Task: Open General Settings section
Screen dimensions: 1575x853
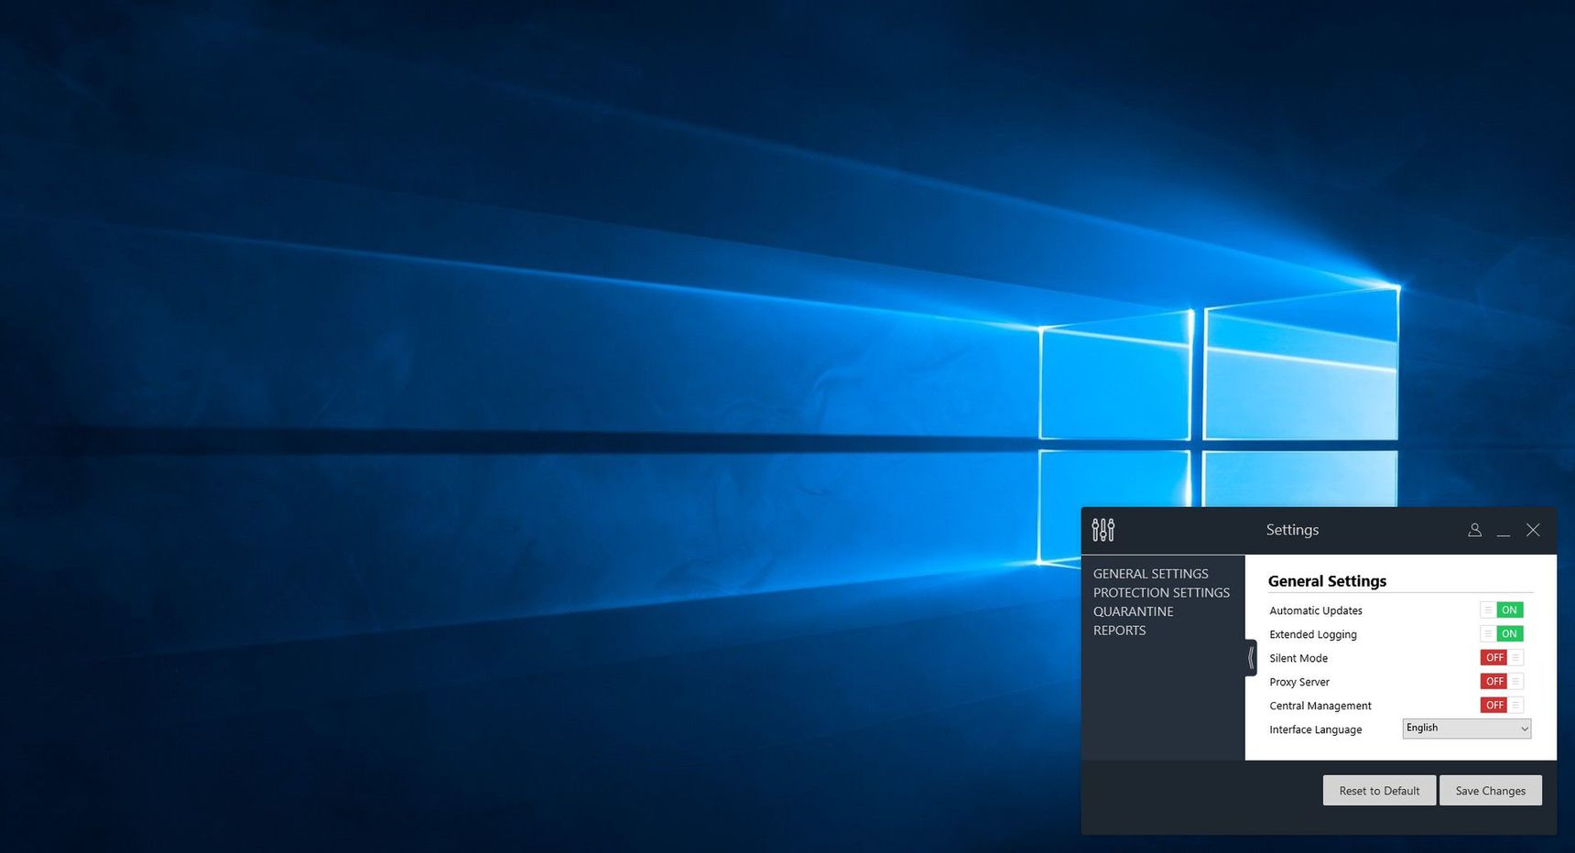Action: pyautogui.click(x=1151, y=574)
